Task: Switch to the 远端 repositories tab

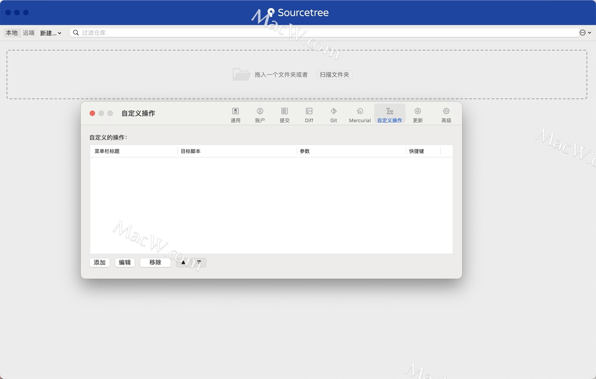Action: pos(29,33)
